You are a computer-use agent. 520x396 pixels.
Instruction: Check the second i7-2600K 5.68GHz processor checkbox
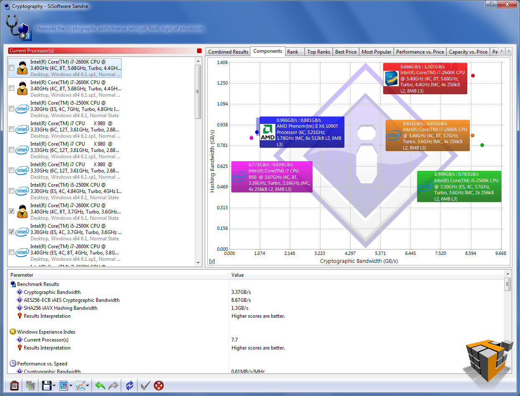tap(12, 88)
